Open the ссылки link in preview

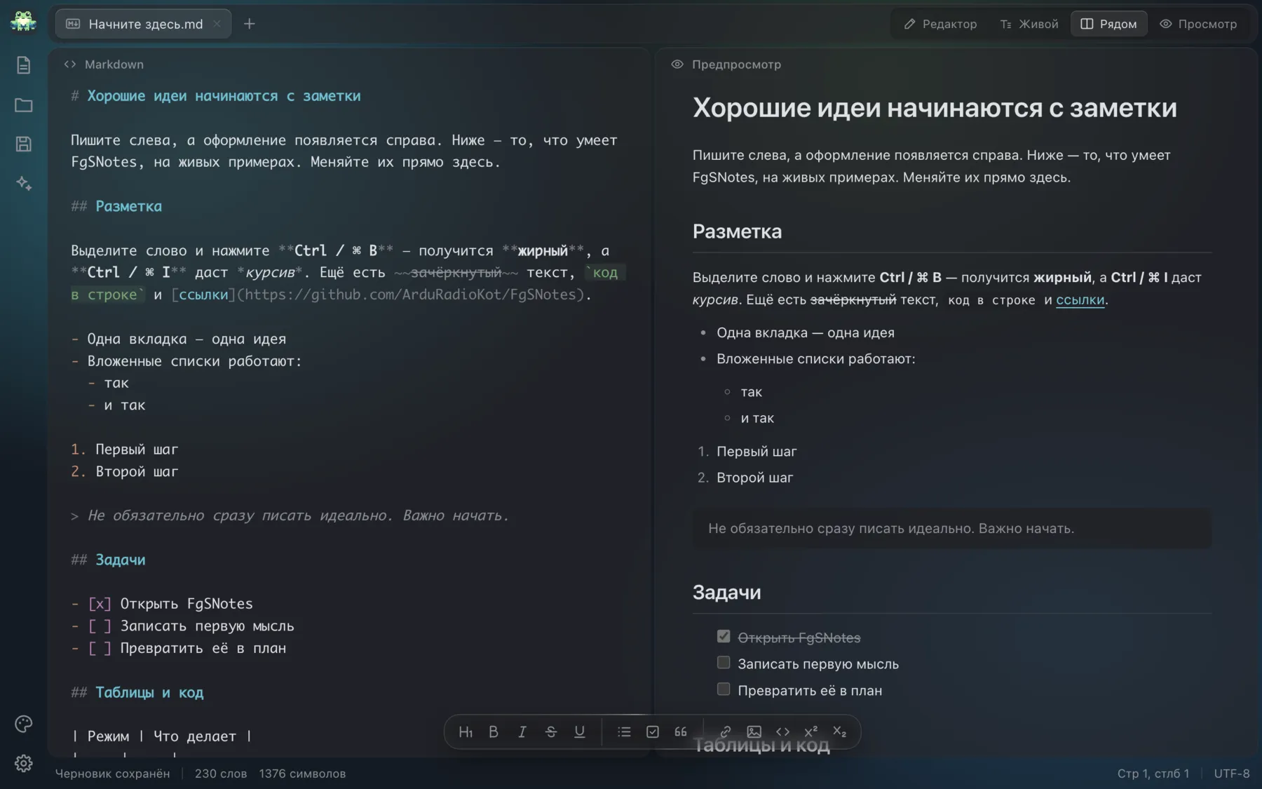click(1080, 299)
